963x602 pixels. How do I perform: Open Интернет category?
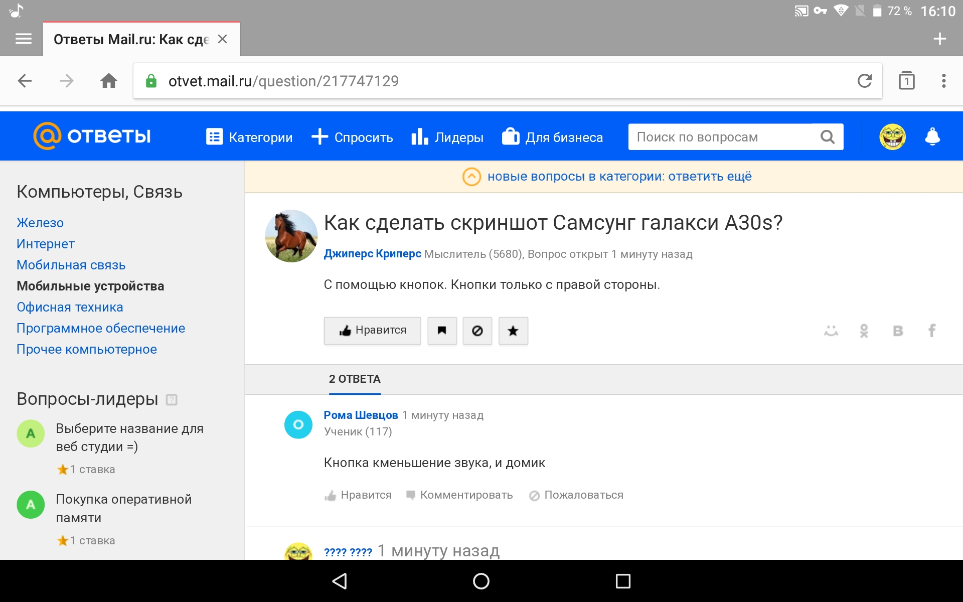click(46, 244)
